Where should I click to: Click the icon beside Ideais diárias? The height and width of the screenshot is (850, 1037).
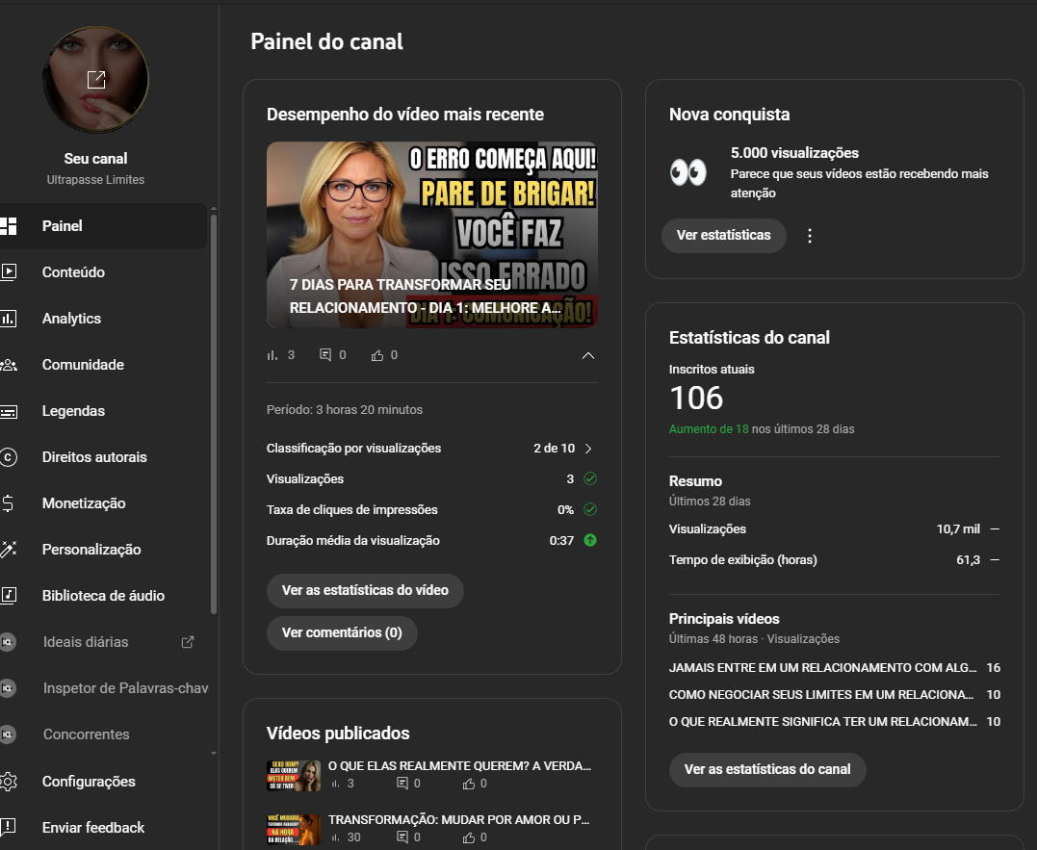click(8, 642)
